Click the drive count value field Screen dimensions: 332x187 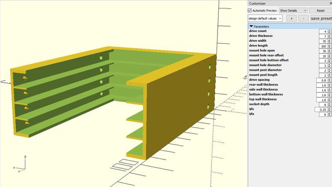click(323, 31)
